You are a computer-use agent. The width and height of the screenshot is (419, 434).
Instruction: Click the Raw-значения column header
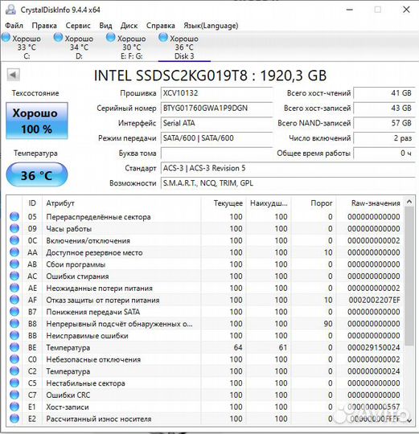click(369, 203)
